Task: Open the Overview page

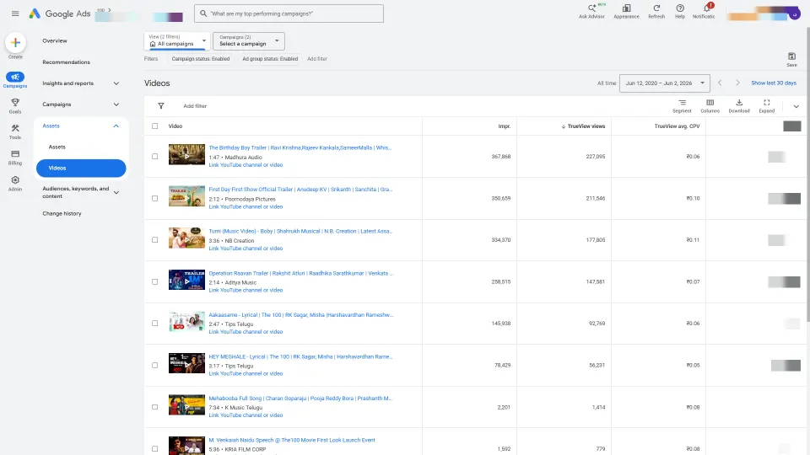Action: pos(55,40)
